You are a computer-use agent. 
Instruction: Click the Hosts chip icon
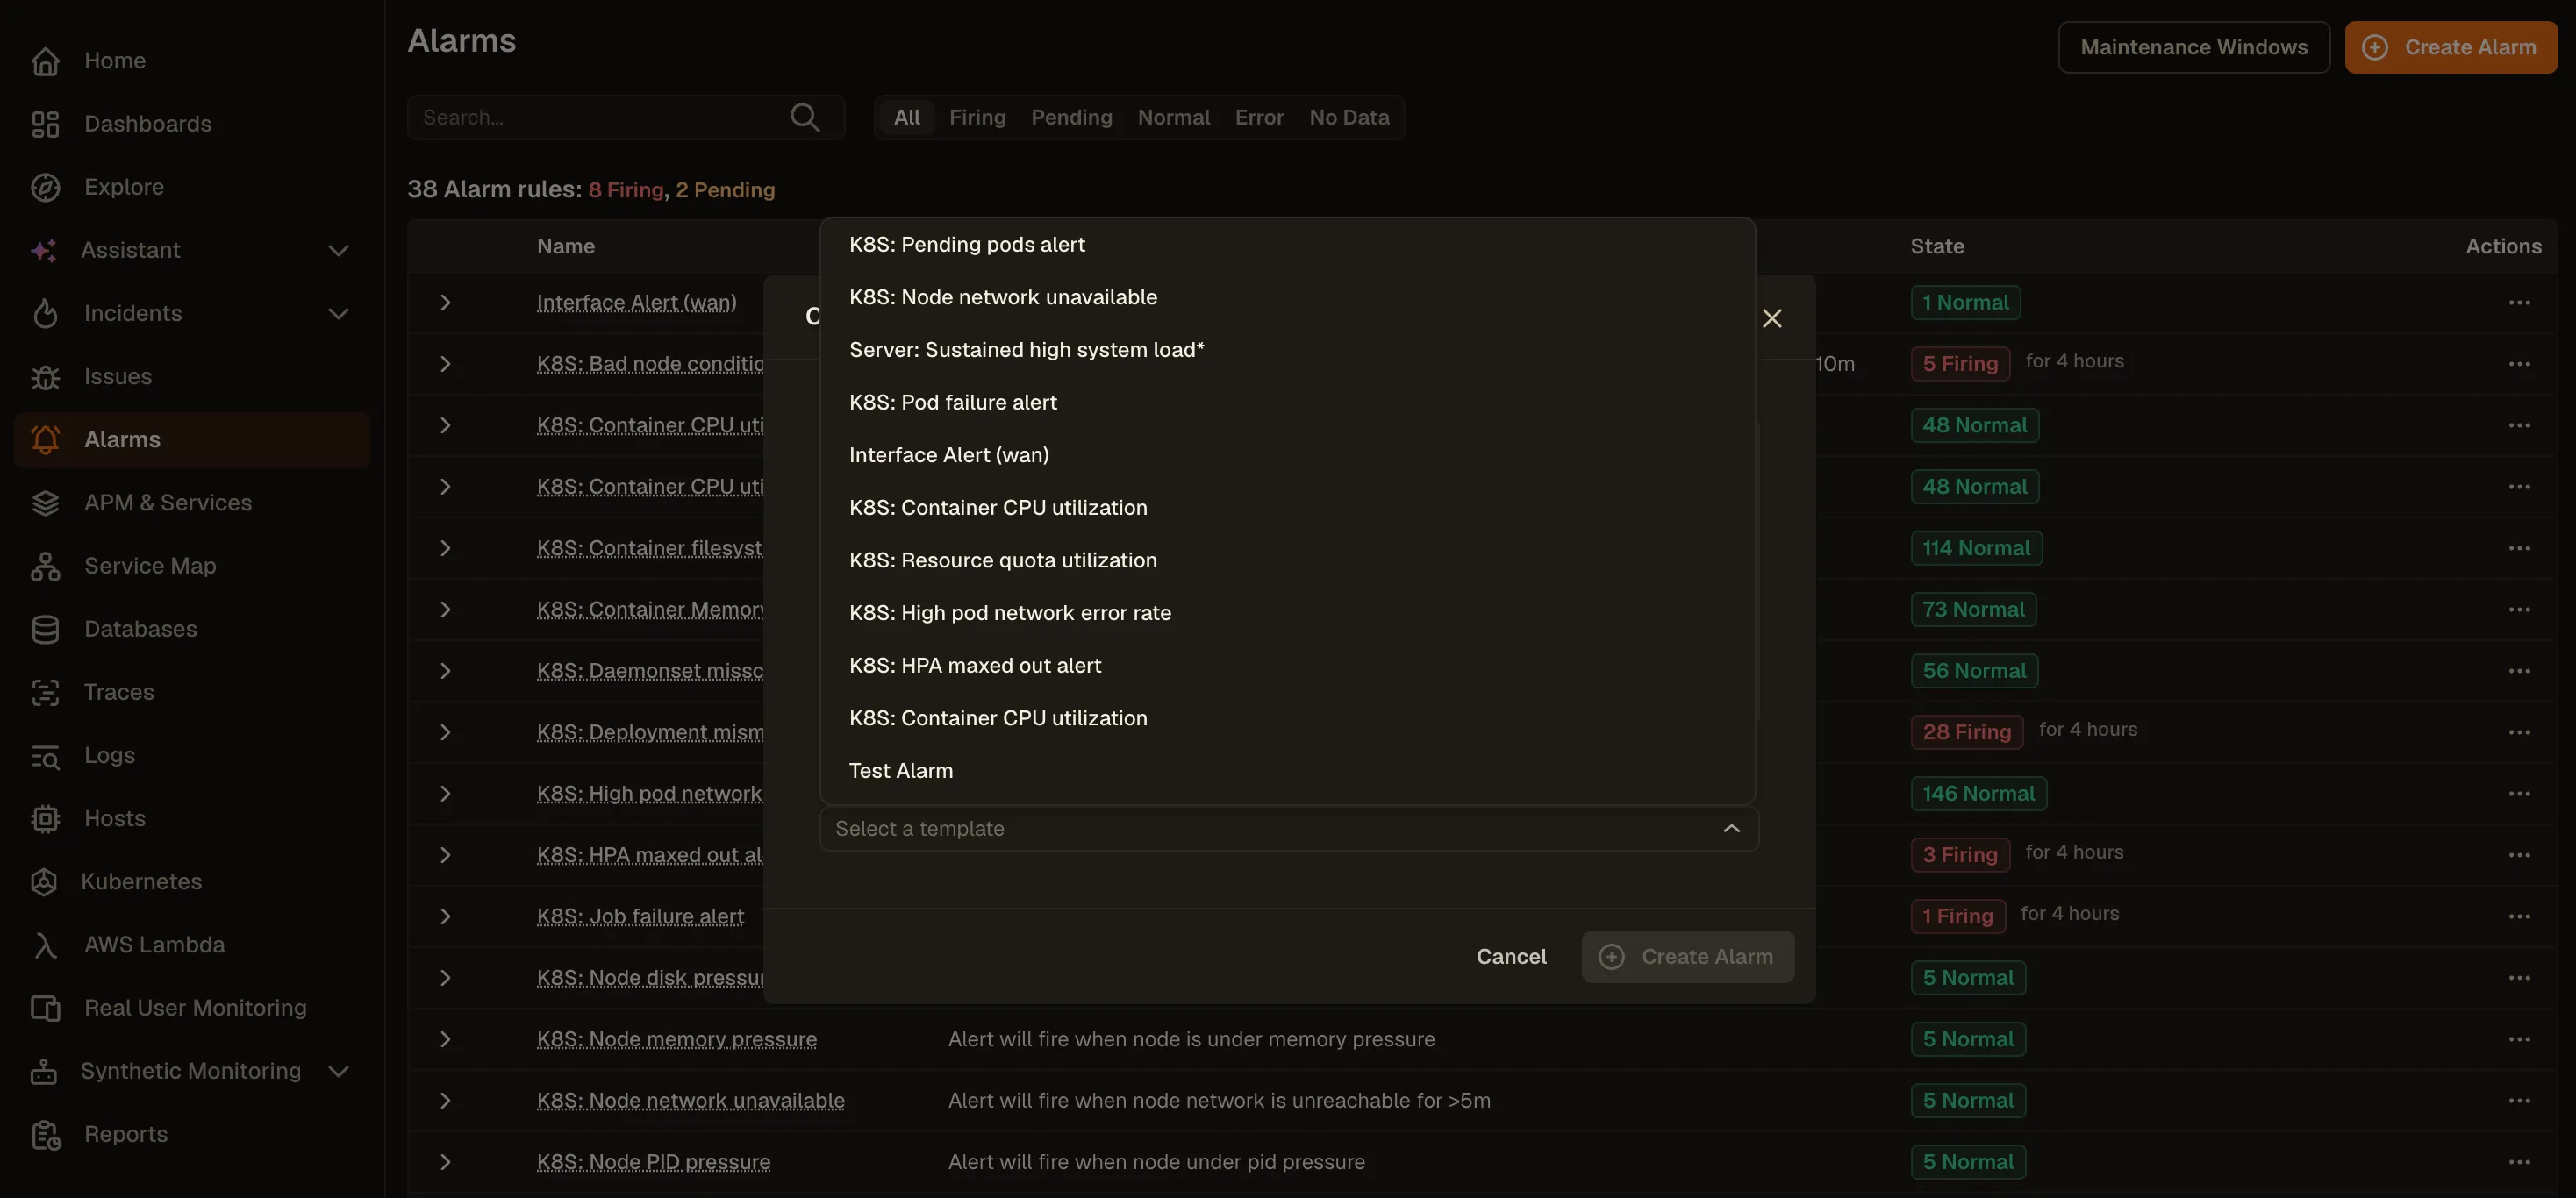tap(45, 818)
